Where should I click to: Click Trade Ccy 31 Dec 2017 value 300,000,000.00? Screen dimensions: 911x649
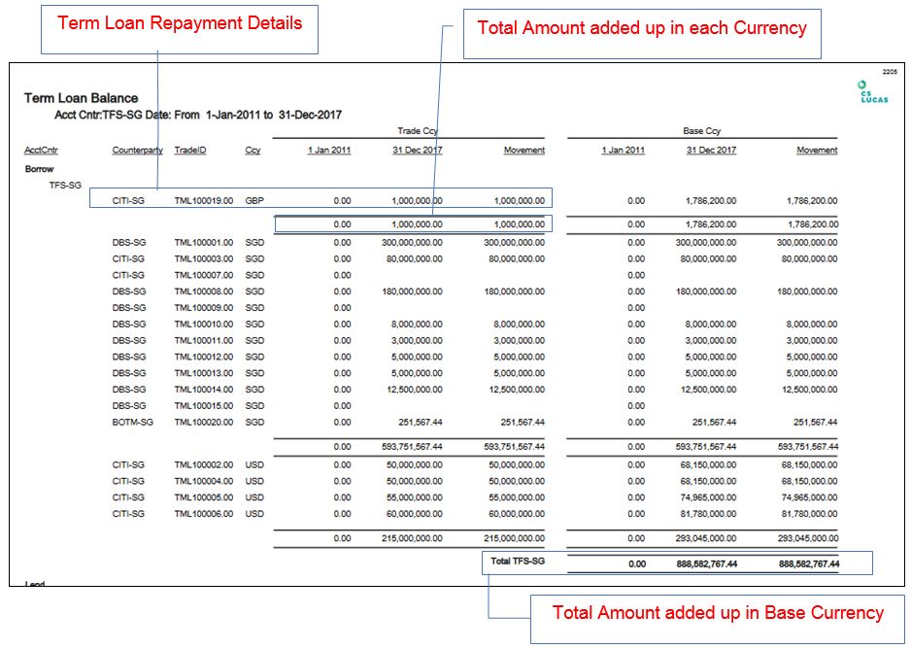(412, 243)
